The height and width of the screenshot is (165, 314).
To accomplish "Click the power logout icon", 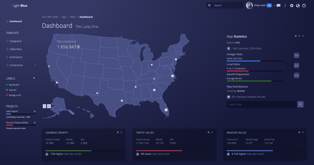I will pyautogui.click(x=304, y=5).
